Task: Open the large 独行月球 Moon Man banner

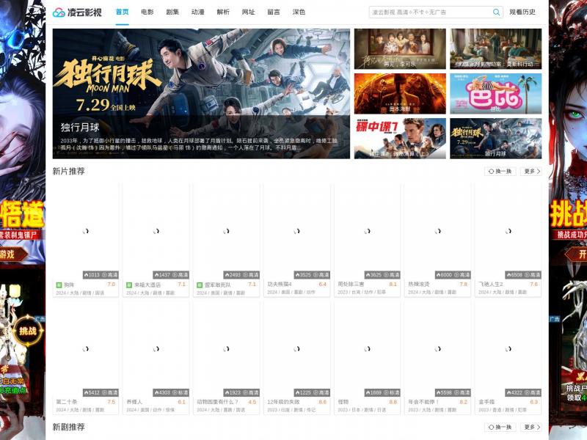Action: (x=201, y=94)
